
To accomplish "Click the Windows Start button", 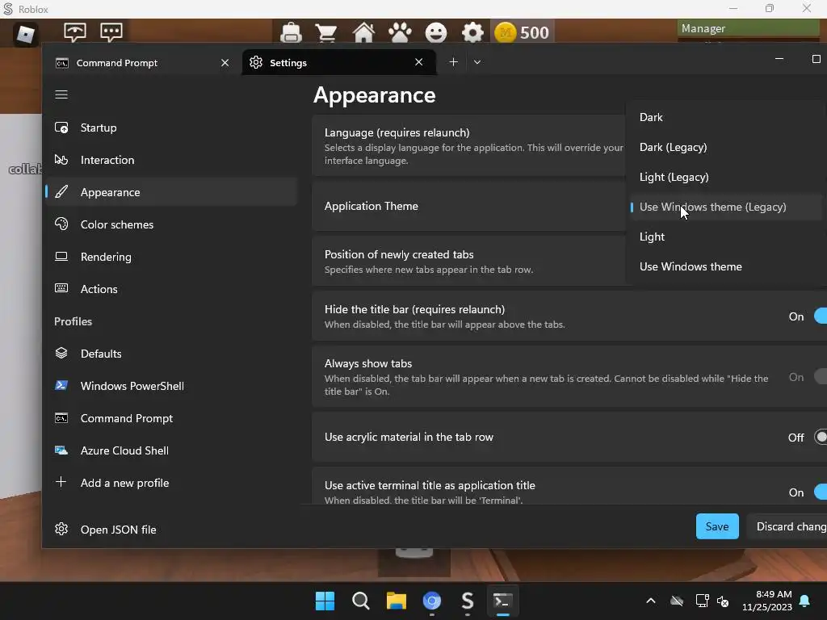I will (x=325, y=601).
